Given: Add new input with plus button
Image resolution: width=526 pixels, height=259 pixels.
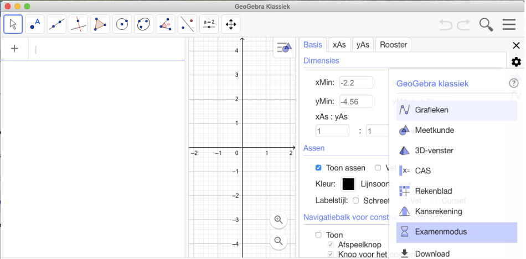Looking at the screenshot, I should 14,48.
